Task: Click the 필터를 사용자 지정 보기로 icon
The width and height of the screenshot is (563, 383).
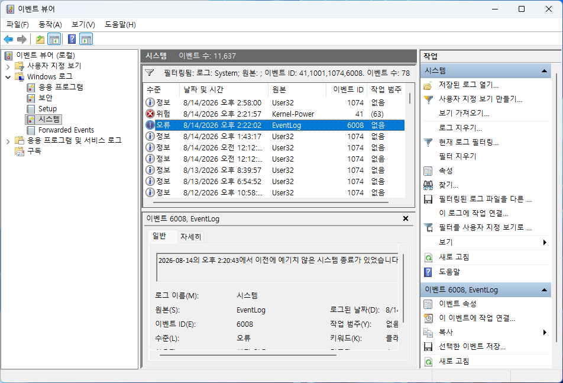Action: [428, 227]
